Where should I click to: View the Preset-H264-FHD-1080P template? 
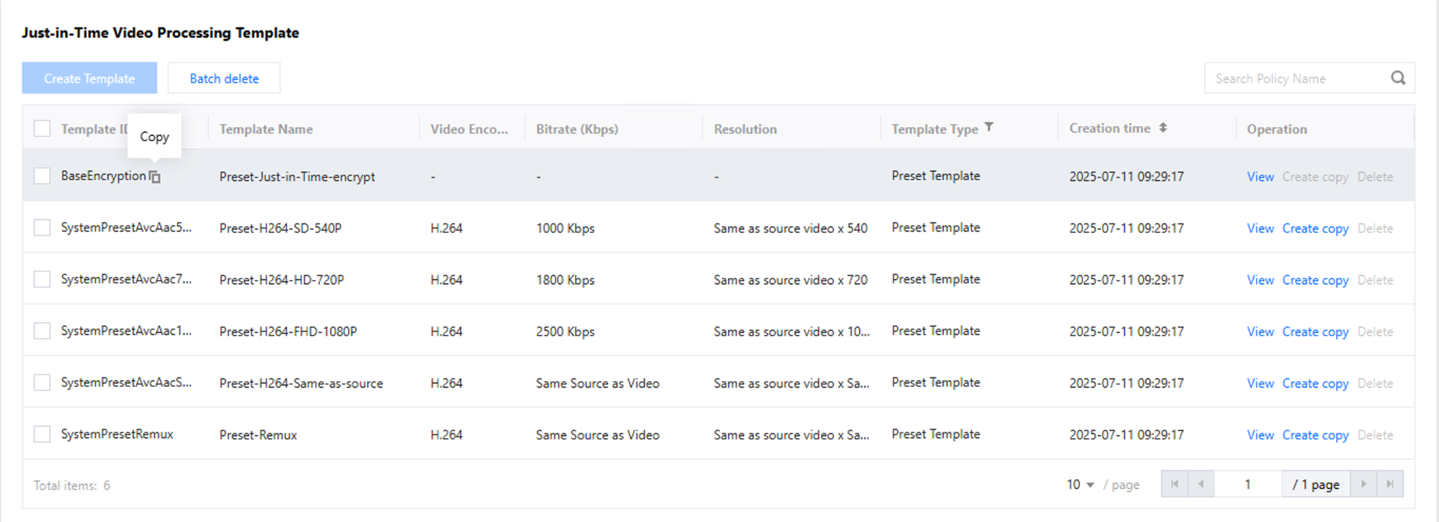[1259, 332]
